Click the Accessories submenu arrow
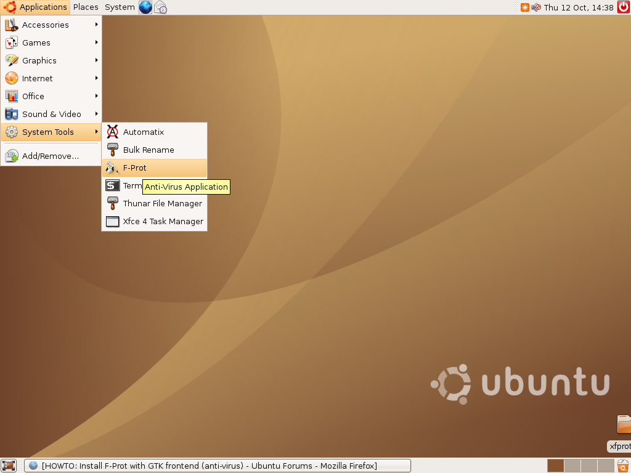This screenshot has width=631, height=473. pyautogui.click(x=97, y=25)
